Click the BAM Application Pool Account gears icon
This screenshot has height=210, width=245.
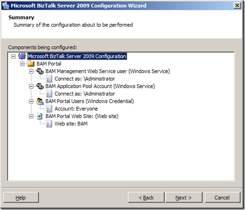40,87
